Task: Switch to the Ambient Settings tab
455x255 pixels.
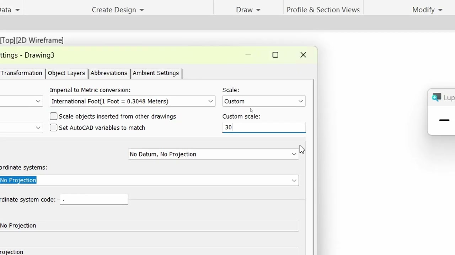Action: pos(156,73)
